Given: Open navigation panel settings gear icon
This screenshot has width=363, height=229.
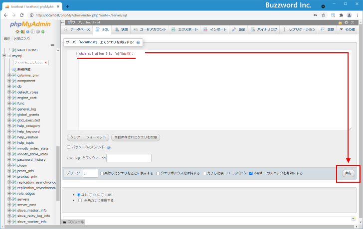Looking at the screenshot, I should click(38, 32).
